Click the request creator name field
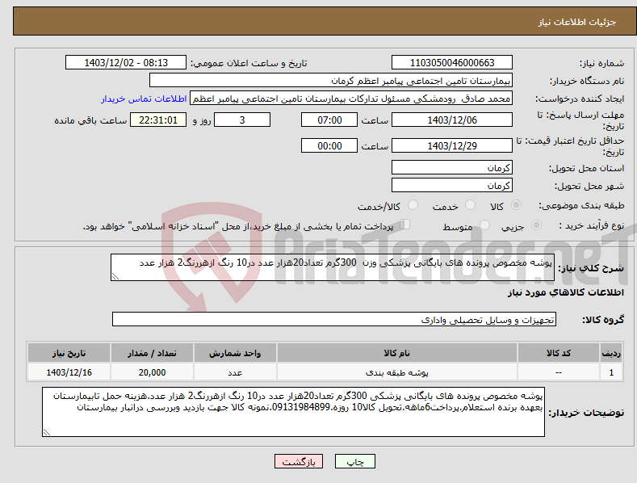 click(x=351, y=99)
